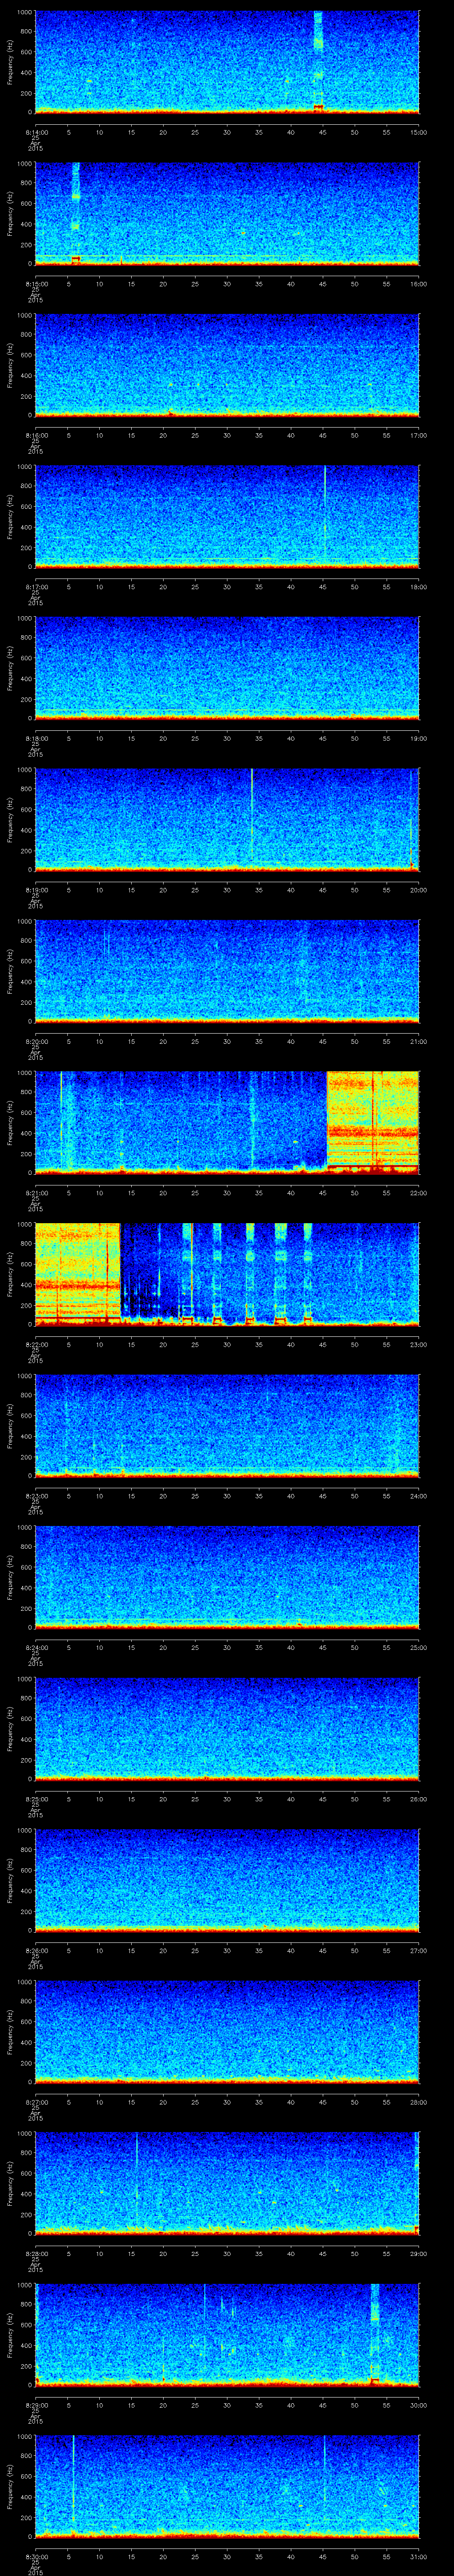The height and width of the screenshot is (2576, 454).
Task: Click the 8:20:00 start time label
Action: point(36,1041)
